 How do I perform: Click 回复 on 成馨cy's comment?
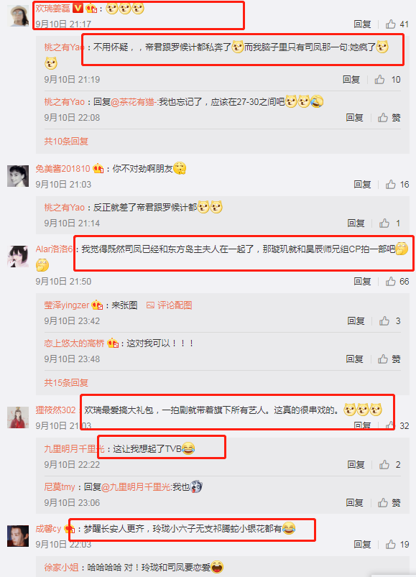(x=362, y=544)
